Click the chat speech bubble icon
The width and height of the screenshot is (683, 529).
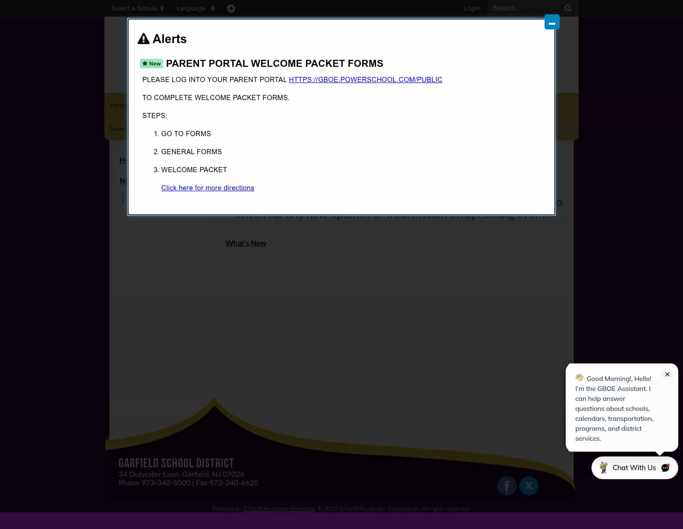pyautogui.click(x=665, y=468)
